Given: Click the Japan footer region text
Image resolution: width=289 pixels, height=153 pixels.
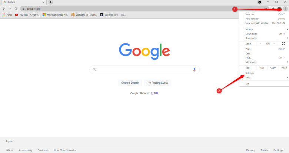Looking at the screenshot, I should coord(9,142).
